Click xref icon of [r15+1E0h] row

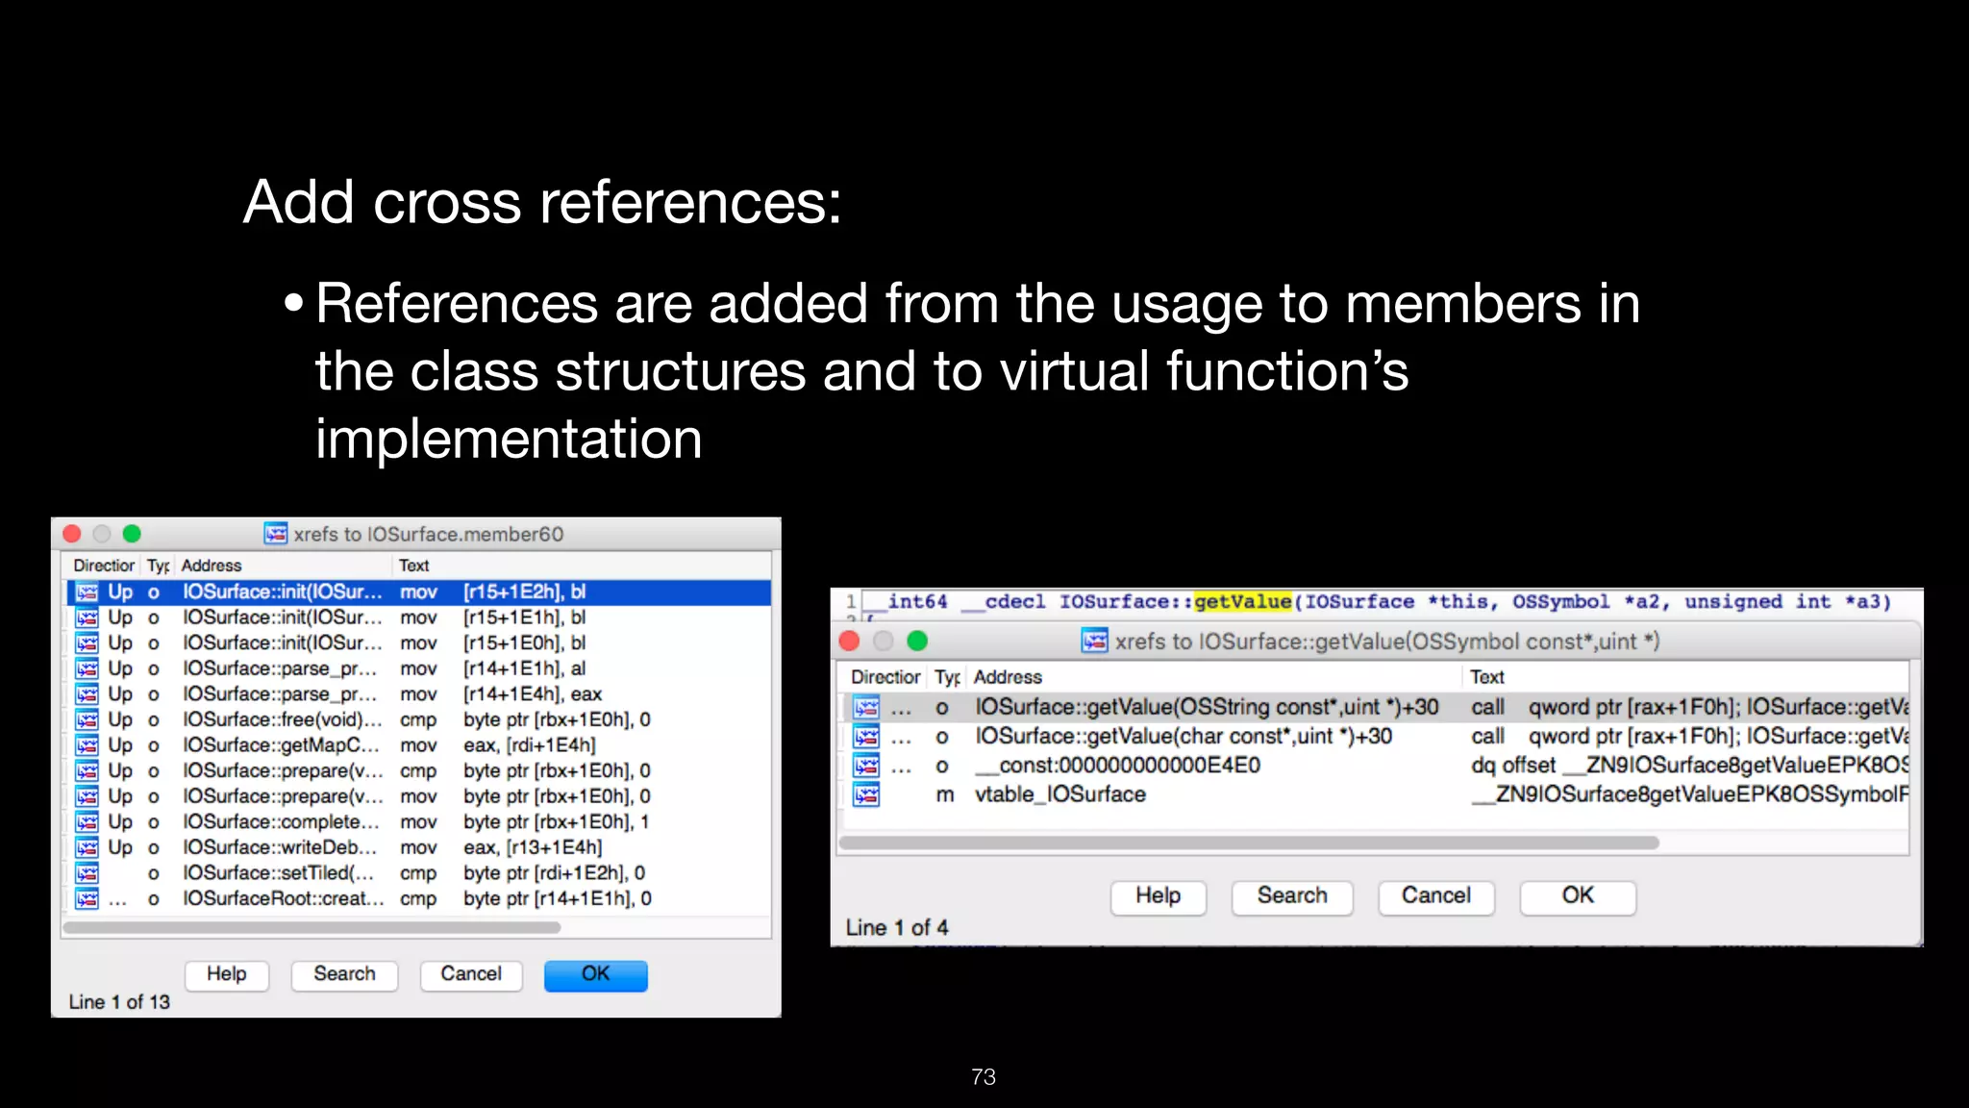87,642
